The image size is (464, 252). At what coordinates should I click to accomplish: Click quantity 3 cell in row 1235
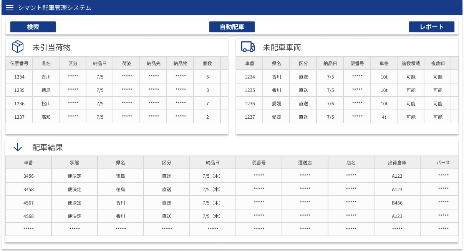click(x=207, y=90)
